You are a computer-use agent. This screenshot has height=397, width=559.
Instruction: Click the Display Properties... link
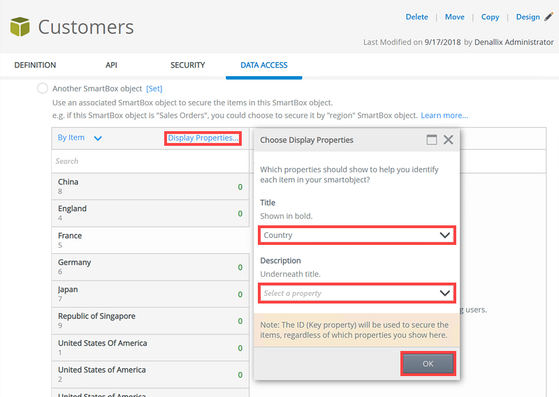(203, 138)
